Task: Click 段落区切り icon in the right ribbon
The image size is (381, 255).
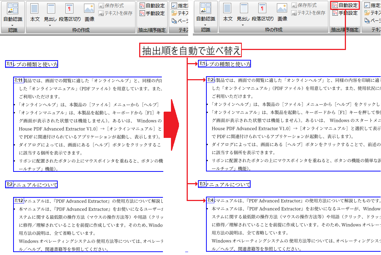Action: click(x=262, y=10)
